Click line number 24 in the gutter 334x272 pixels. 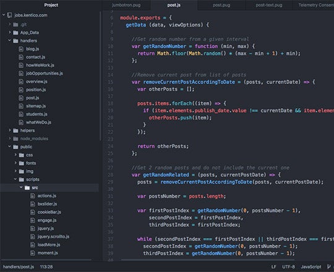110,147
